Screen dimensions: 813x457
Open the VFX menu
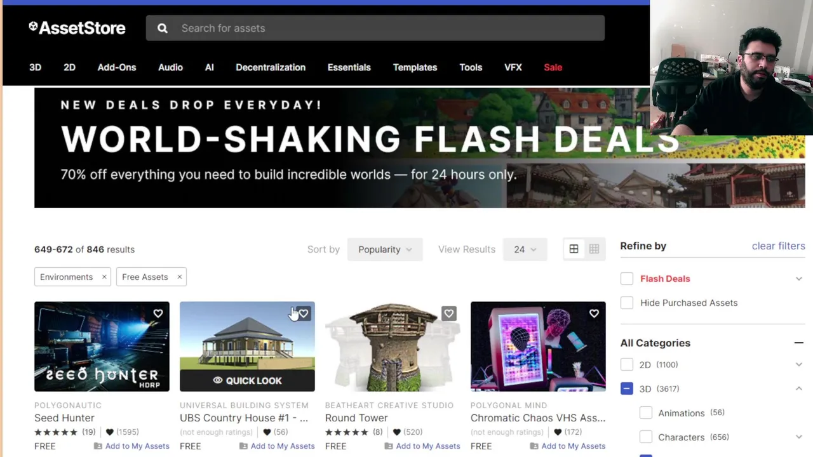pyautogui.click(x=513, y=67)
